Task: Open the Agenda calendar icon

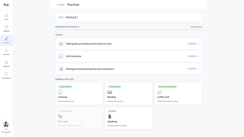Action: (x=6, y=27)
